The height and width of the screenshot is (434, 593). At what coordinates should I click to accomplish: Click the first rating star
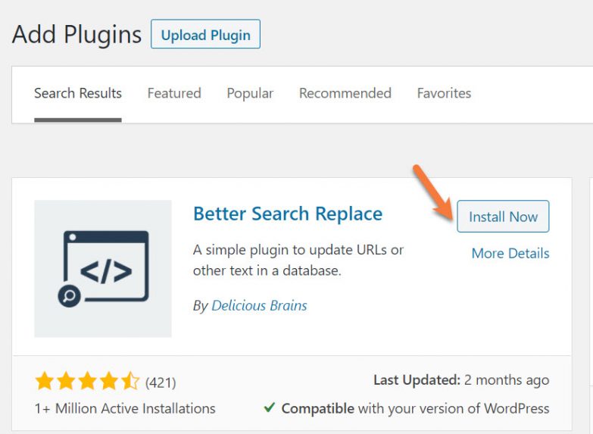click(x=45, y=381)
